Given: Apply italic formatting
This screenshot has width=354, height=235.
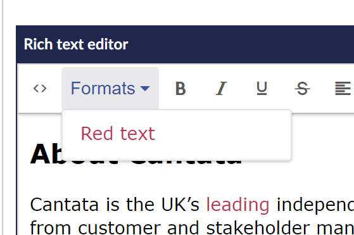Looking at the screenshot, I should pyautogui.click(x=221, y=88).
